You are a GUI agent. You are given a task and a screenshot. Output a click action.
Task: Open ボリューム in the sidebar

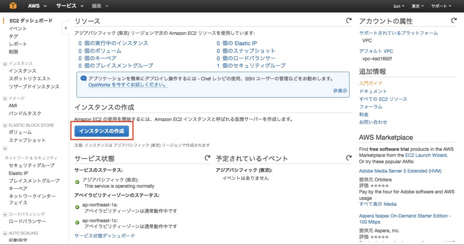coord(20,132)
